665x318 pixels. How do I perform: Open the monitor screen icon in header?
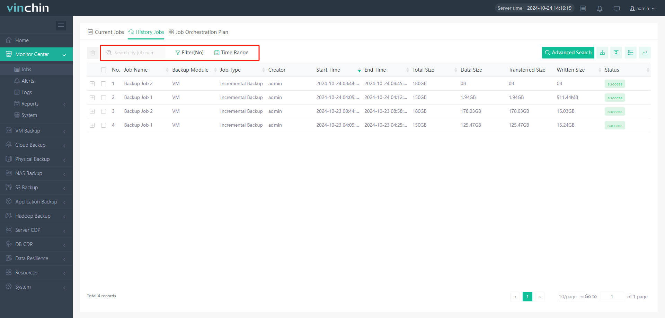(x=617, y=9)
